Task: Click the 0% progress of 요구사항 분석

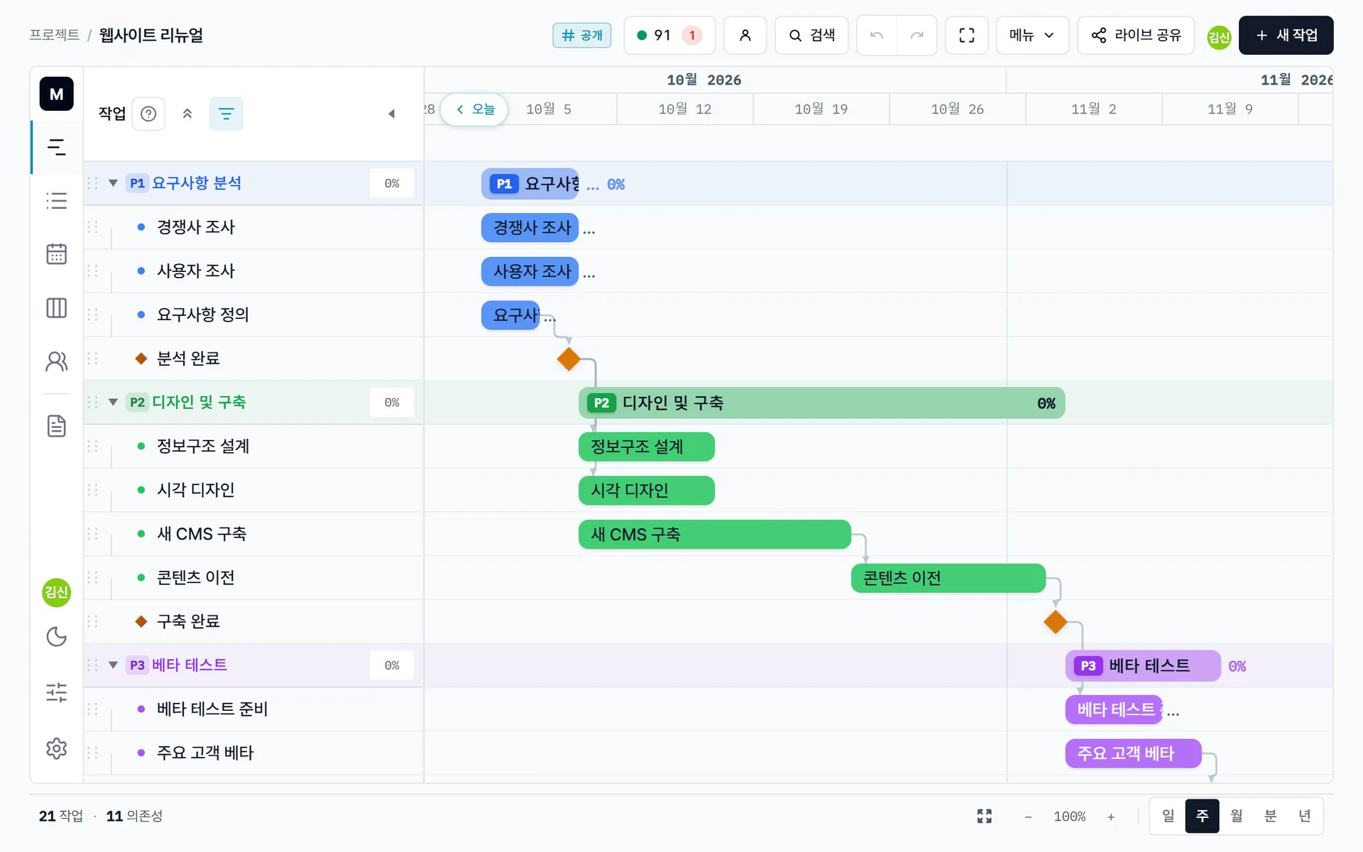Action: [x=392, y=183]
